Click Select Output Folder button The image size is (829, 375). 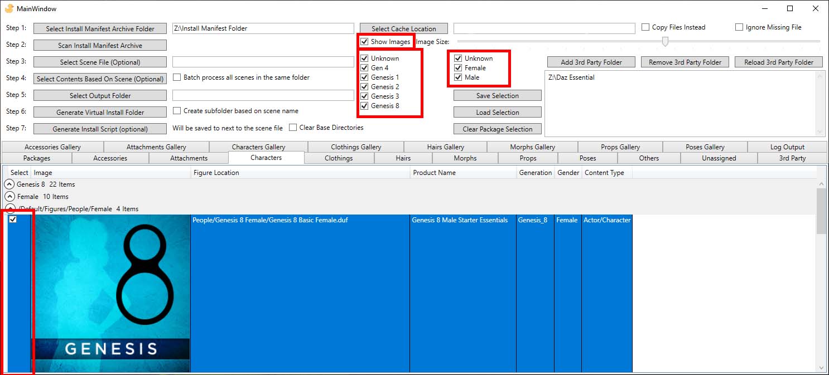pos(100,95)
